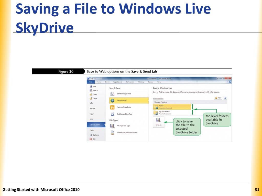Open the Info section in sidebar
This screenshot has height=196, width=262.
pos(91,103)
